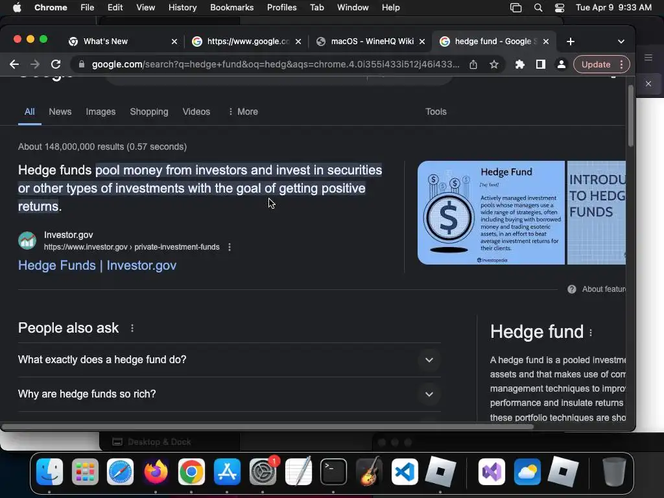Open the new tab plus button
664x498 pixels.
[x=571, y=41]
